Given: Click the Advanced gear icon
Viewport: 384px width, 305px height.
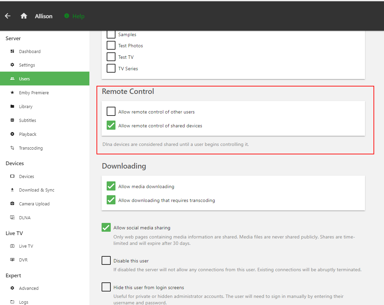Looking at the screenshot, I should tap(12, 288).
